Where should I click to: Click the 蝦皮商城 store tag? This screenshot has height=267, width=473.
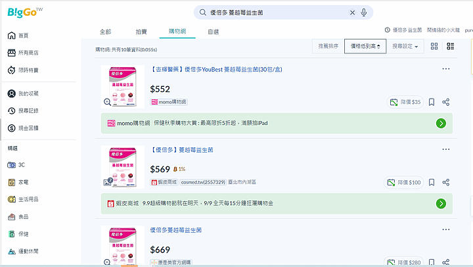164,182
